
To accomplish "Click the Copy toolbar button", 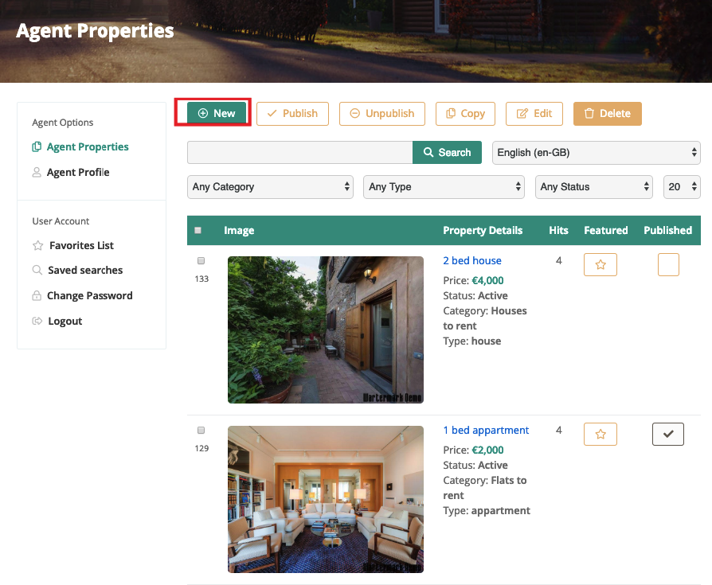I will [x=465, y=113].
